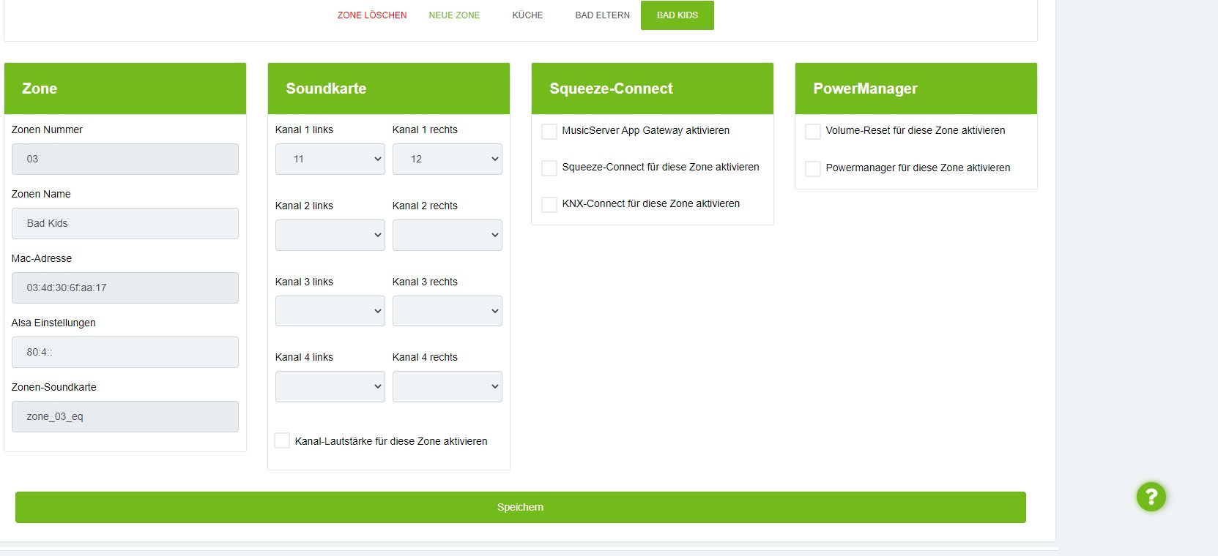Click the Kanal 2 links label

[304, 206]
